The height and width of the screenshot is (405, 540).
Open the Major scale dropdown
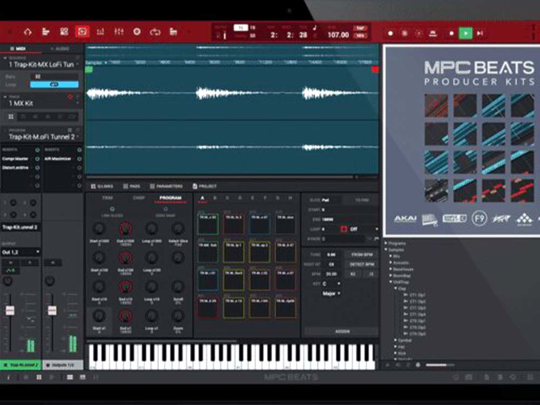(x=332, y=293)
